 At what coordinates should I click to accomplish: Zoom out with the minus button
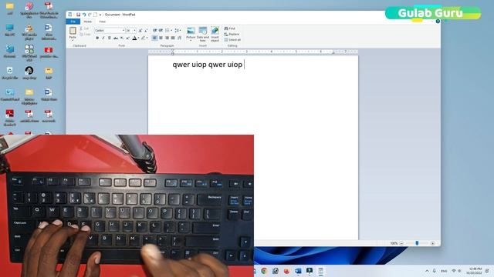[401, 243]
